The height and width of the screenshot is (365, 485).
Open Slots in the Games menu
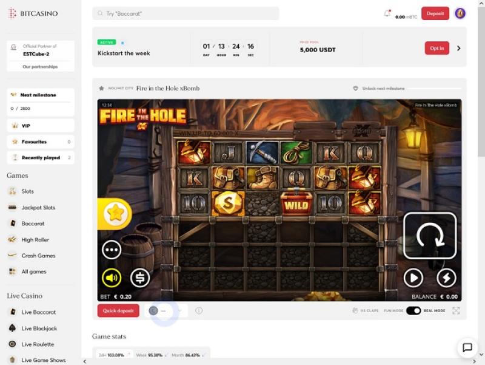coord(27,191)
